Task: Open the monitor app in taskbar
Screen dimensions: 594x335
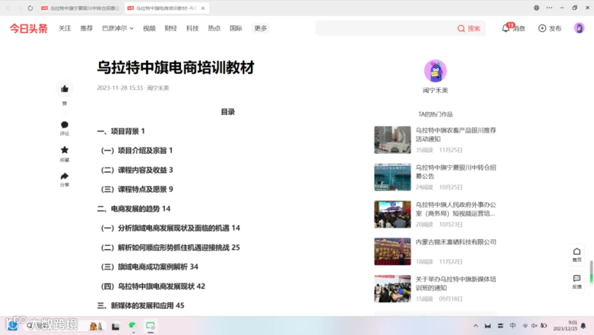Action: 150,326
